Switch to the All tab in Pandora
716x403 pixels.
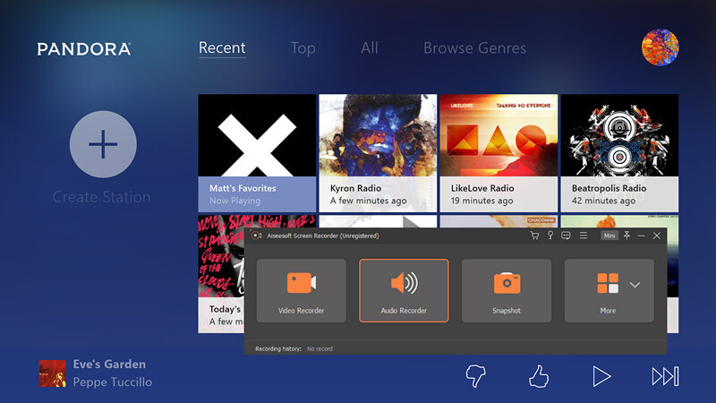370,48
